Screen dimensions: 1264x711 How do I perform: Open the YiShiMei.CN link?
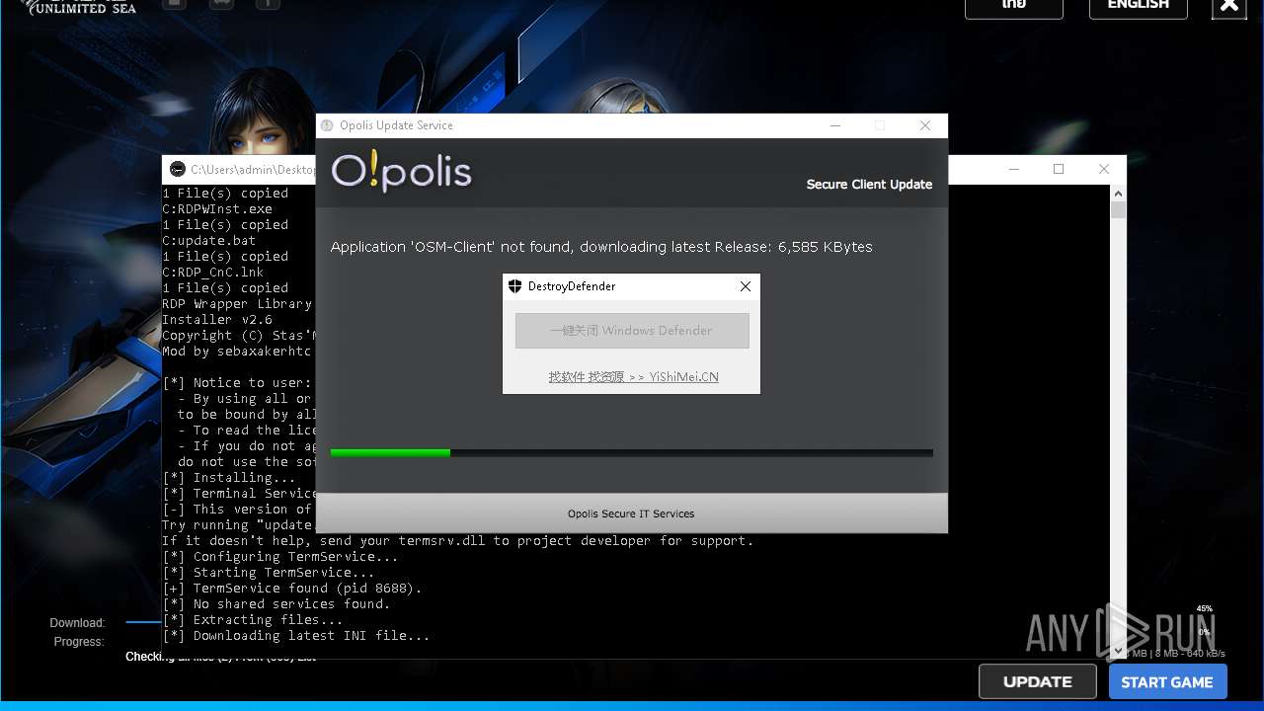click(x=633, y=377)
